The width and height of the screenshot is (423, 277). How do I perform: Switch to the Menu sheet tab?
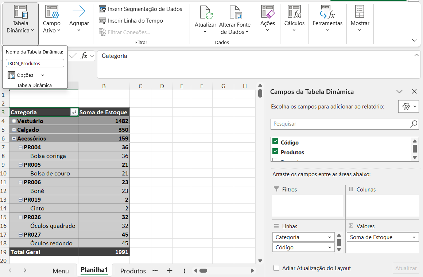(x=61, y=271)
